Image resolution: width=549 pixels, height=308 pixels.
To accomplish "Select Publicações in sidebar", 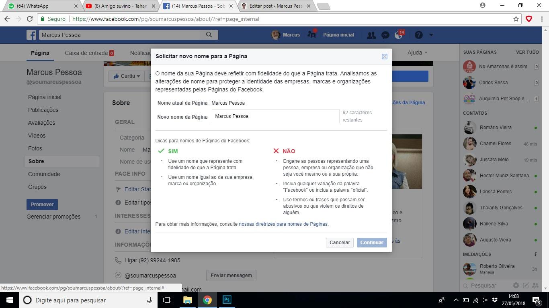I will [x=43, y=110].
